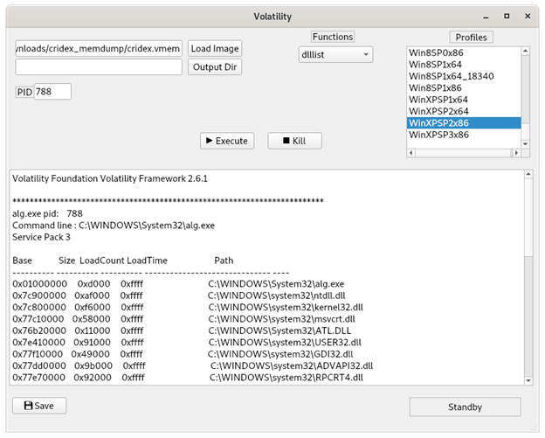
Task: Click the kernel32.dll path row
Action: pyautogui.click(x=286, y=307)
